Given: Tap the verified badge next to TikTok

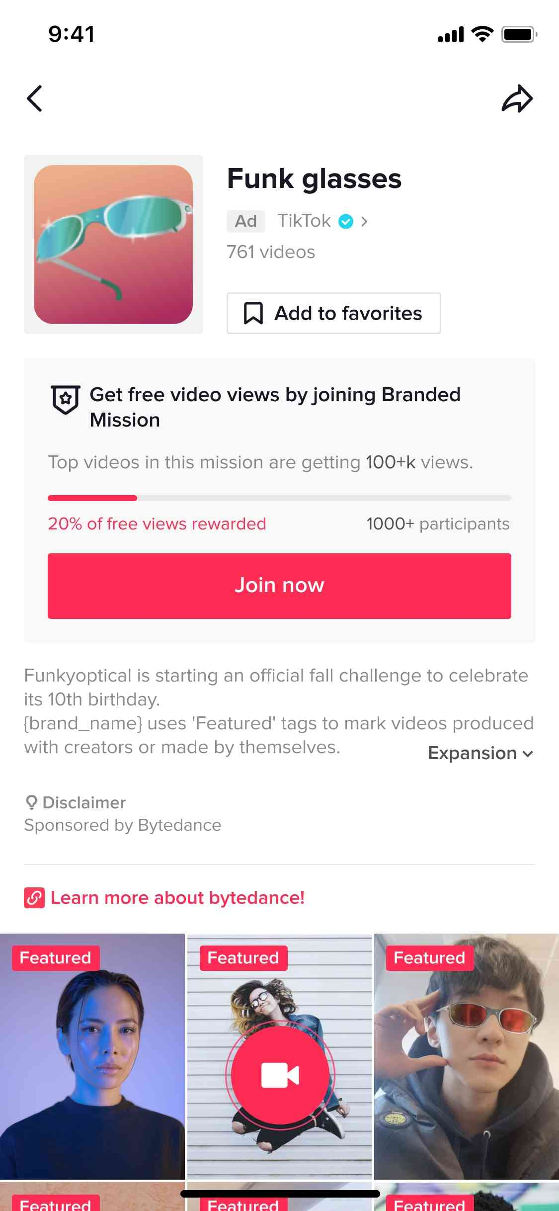Looking at the screenshot, I should (346, 222).
